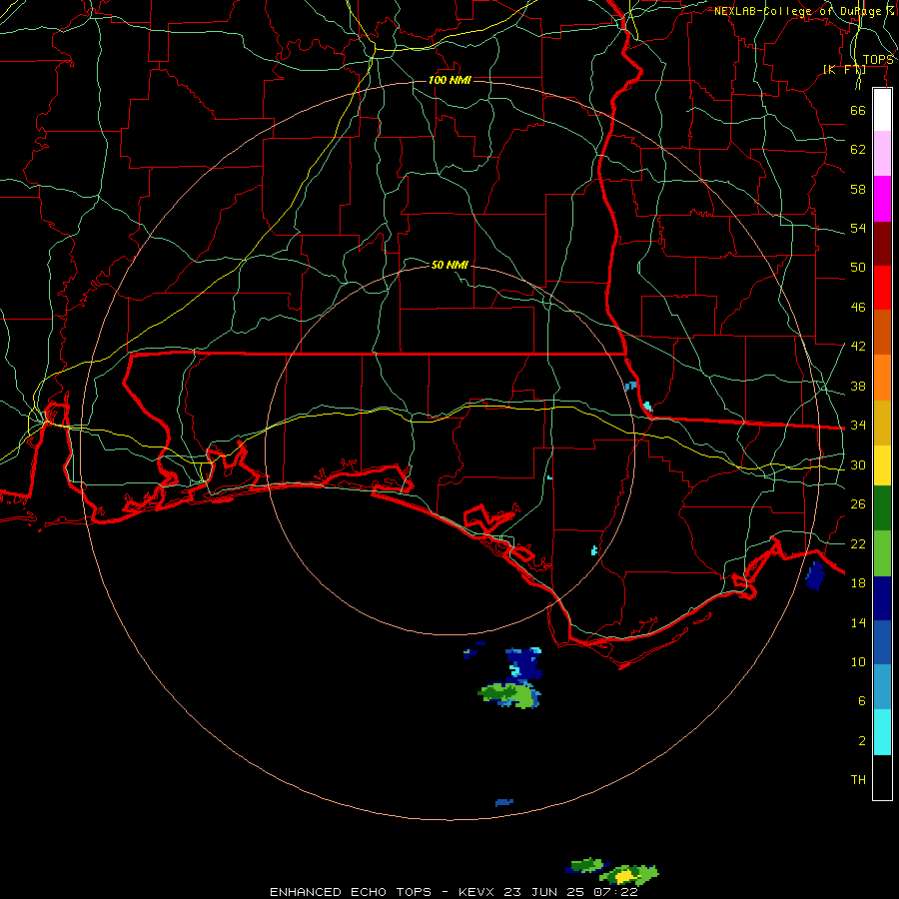Click the yellow legend color band
Image resolution: width=899 pixels, height=899 pixels.
click(x=882, y=464)
